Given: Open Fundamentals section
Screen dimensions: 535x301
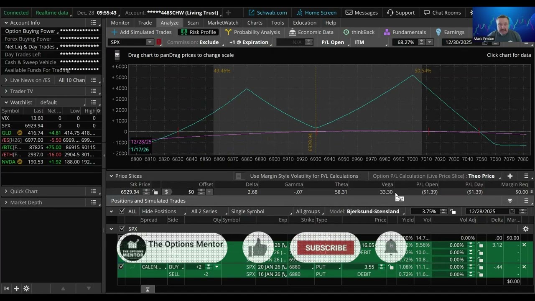Looking at the screenshot, I should 405,32.
